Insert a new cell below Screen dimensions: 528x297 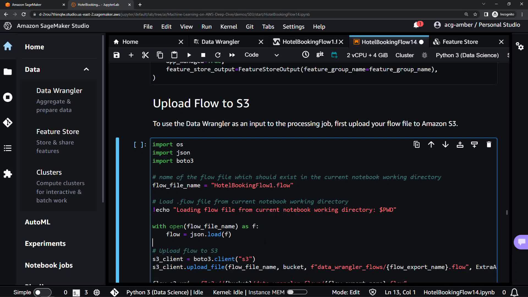click(131, 55)
